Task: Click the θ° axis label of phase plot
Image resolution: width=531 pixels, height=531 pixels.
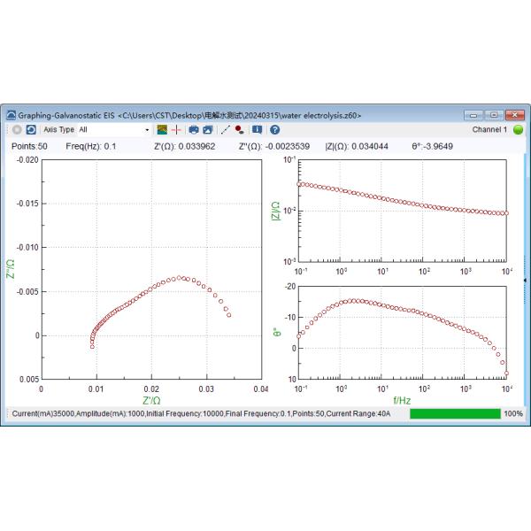Action: 277,332
